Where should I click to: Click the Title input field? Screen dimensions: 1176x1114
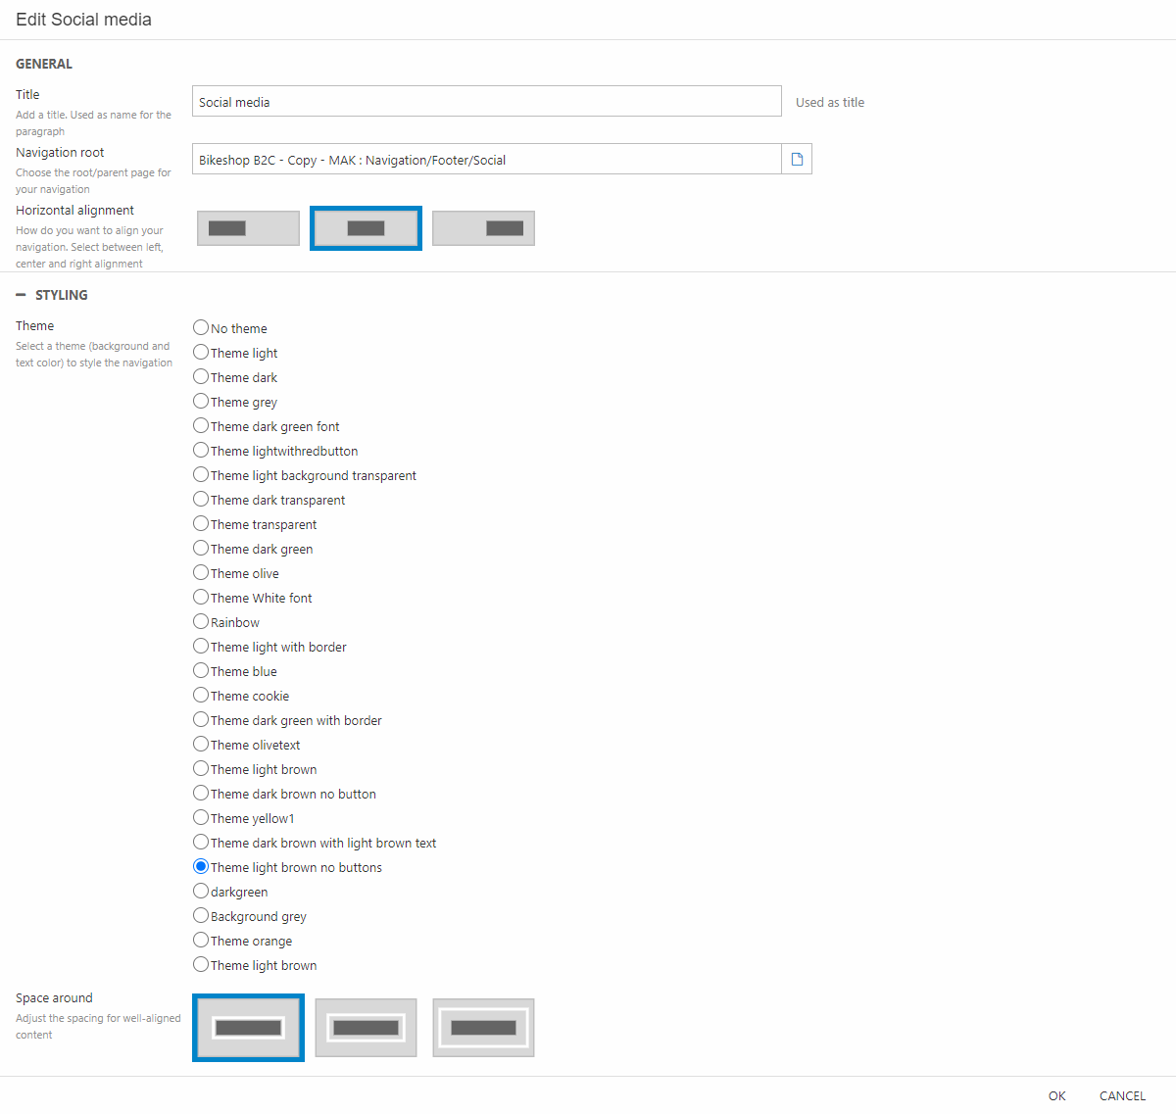coord(486,102)
